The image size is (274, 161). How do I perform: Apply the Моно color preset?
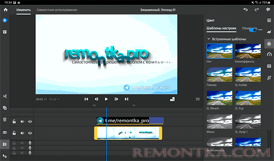[220, 121]
